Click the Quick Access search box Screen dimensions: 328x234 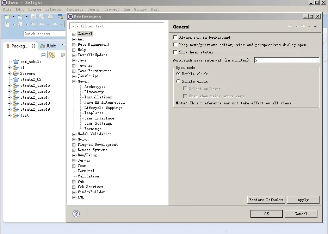point(45,34)
